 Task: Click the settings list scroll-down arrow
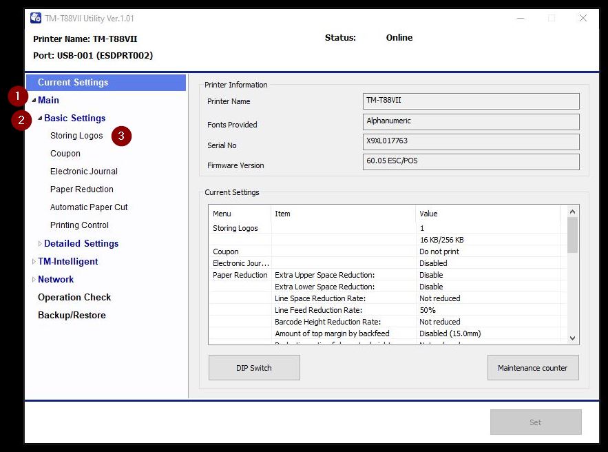tap(572, 338)
